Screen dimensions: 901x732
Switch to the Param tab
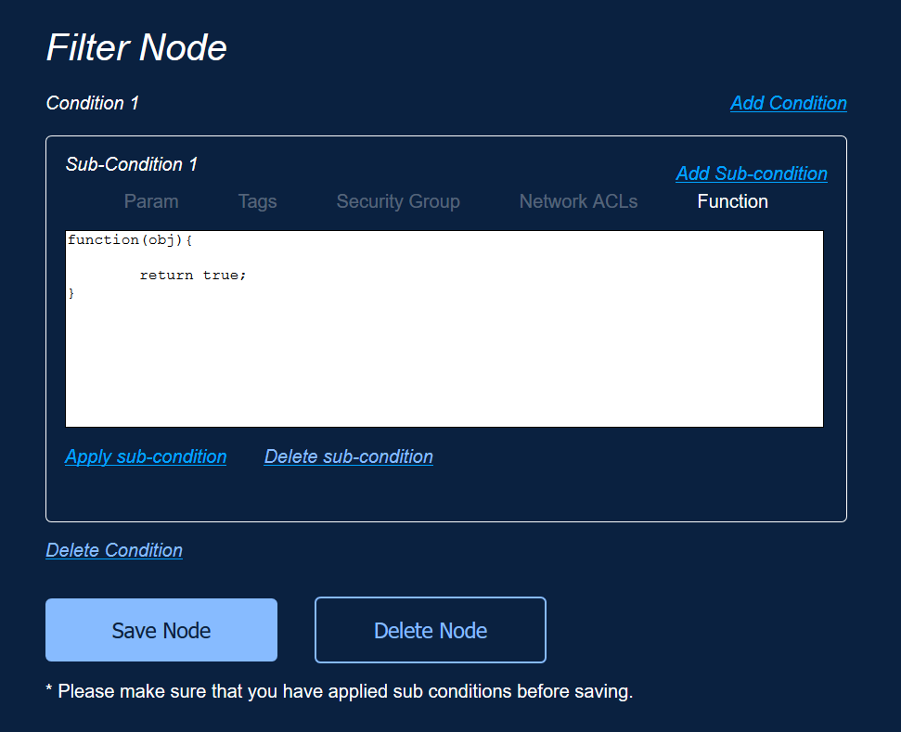pos(151,201)
